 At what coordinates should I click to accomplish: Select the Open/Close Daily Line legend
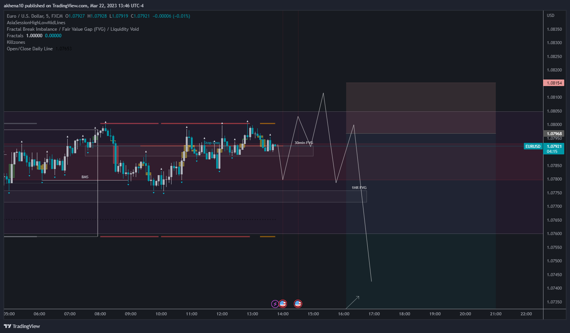click(30, 49)
